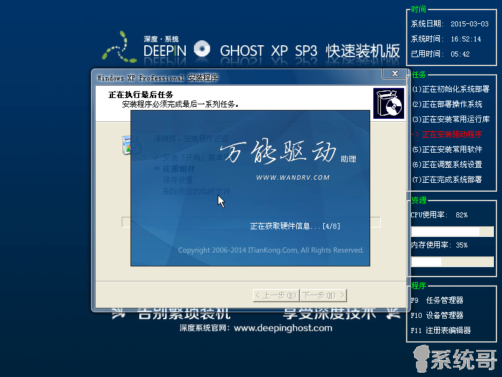Image resolution: width=502 pixels, height=377 pixels.
Task: Click the www.deepinghost.com website link
Action: pyautogui.click(x=283, y=328)
